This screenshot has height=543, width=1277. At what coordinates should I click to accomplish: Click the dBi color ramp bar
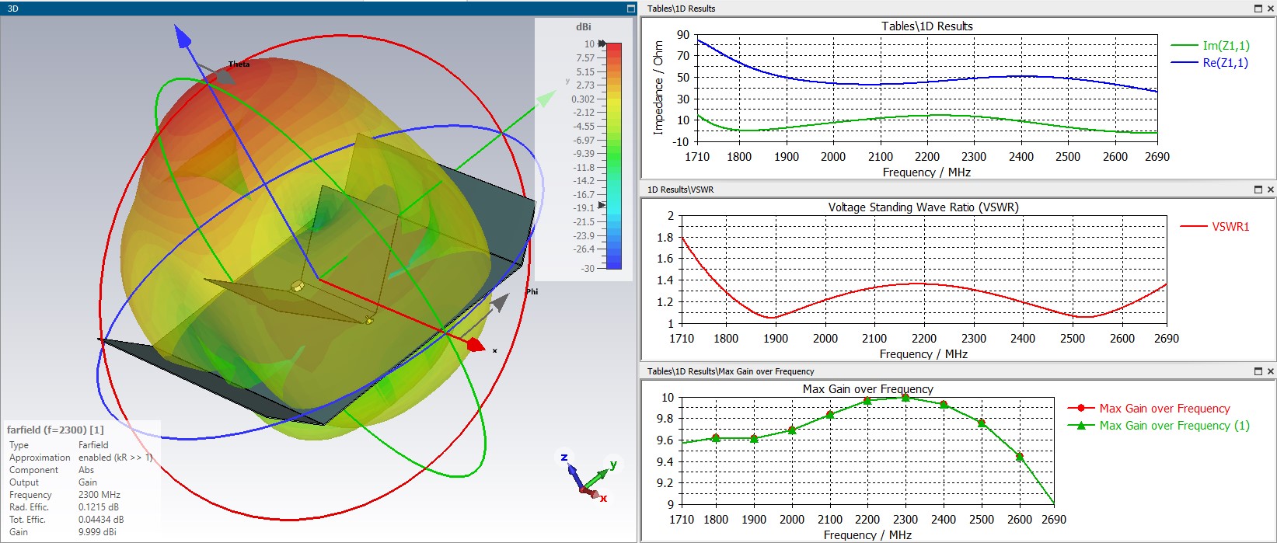(614, 155)
